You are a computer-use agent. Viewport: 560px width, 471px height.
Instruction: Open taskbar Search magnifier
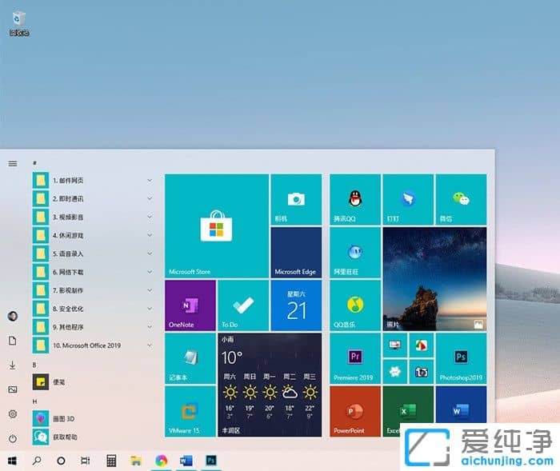pyautogui.click(x=37, y=461)
